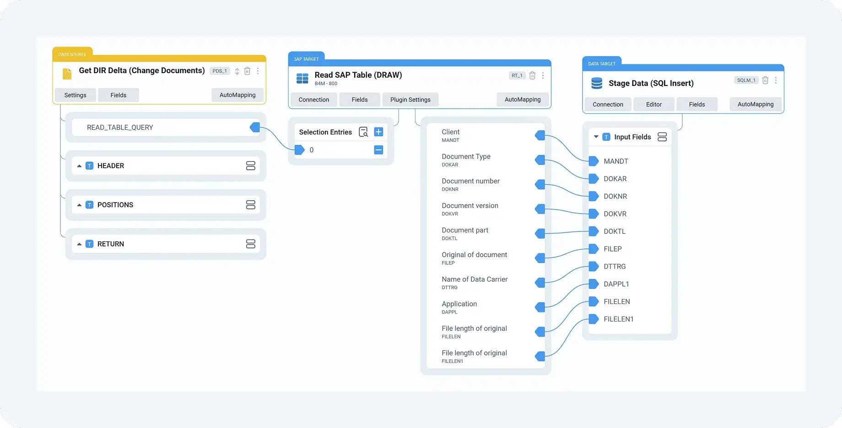The image size is (842, 428).
Task: Click the READ_TABLE_QUERY output connector
Action: click(x=255, y=128)
